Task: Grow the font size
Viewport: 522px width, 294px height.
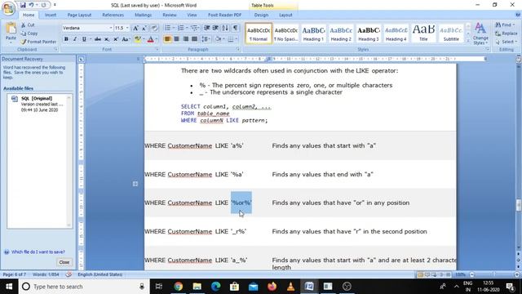Action: pos(135,29)
